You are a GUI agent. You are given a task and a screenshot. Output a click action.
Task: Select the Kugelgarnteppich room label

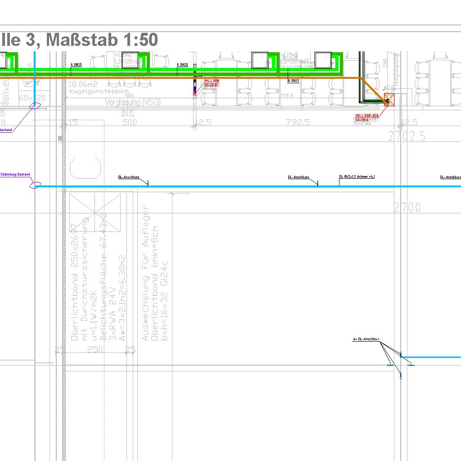point(99,91)
